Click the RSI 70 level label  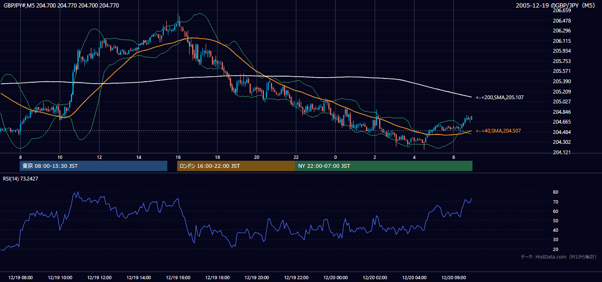tap(555, 202)
